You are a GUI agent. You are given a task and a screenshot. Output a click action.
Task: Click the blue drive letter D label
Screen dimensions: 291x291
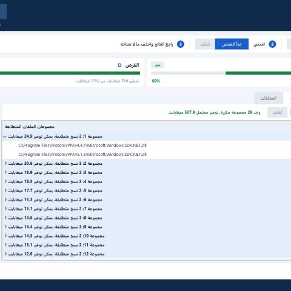(x=119, y=65)
